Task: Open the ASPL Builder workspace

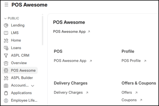Action: tap(22, 78)
